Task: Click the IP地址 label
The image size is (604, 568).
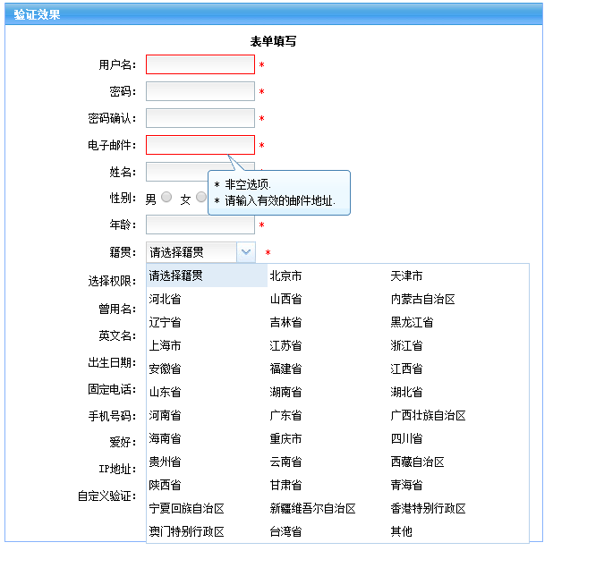Action: pyautogui.click(x=117, y=469)
